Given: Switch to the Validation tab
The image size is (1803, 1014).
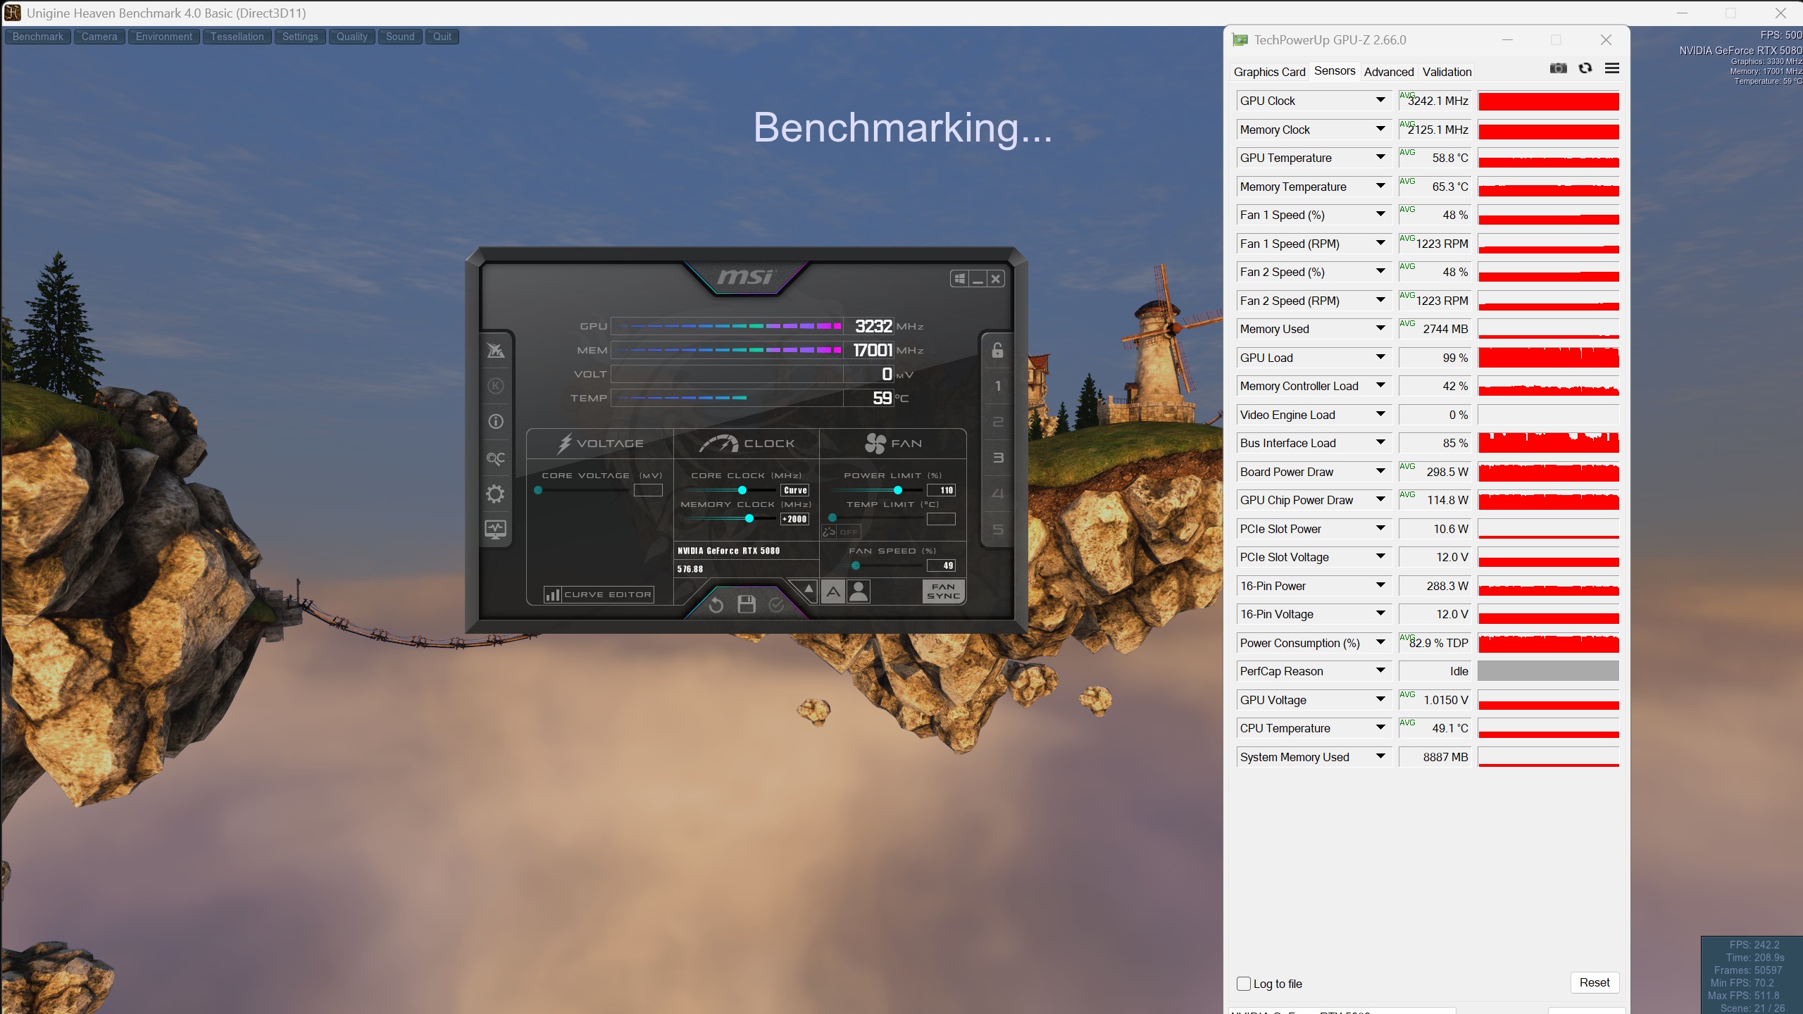Looking at the screenshot, I should click(1447, 72).
